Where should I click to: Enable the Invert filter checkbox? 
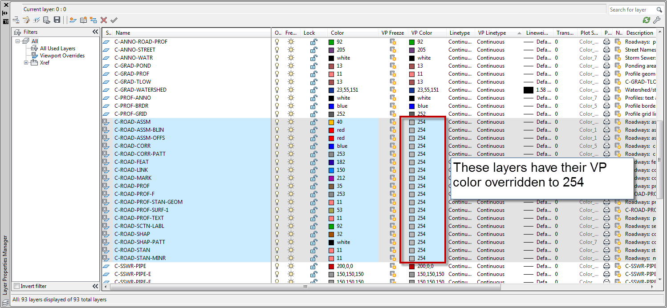[x=16, y=286]
